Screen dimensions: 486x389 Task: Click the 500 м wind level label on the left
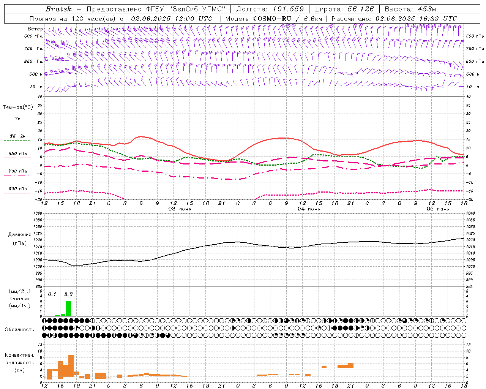pos(36,74)
